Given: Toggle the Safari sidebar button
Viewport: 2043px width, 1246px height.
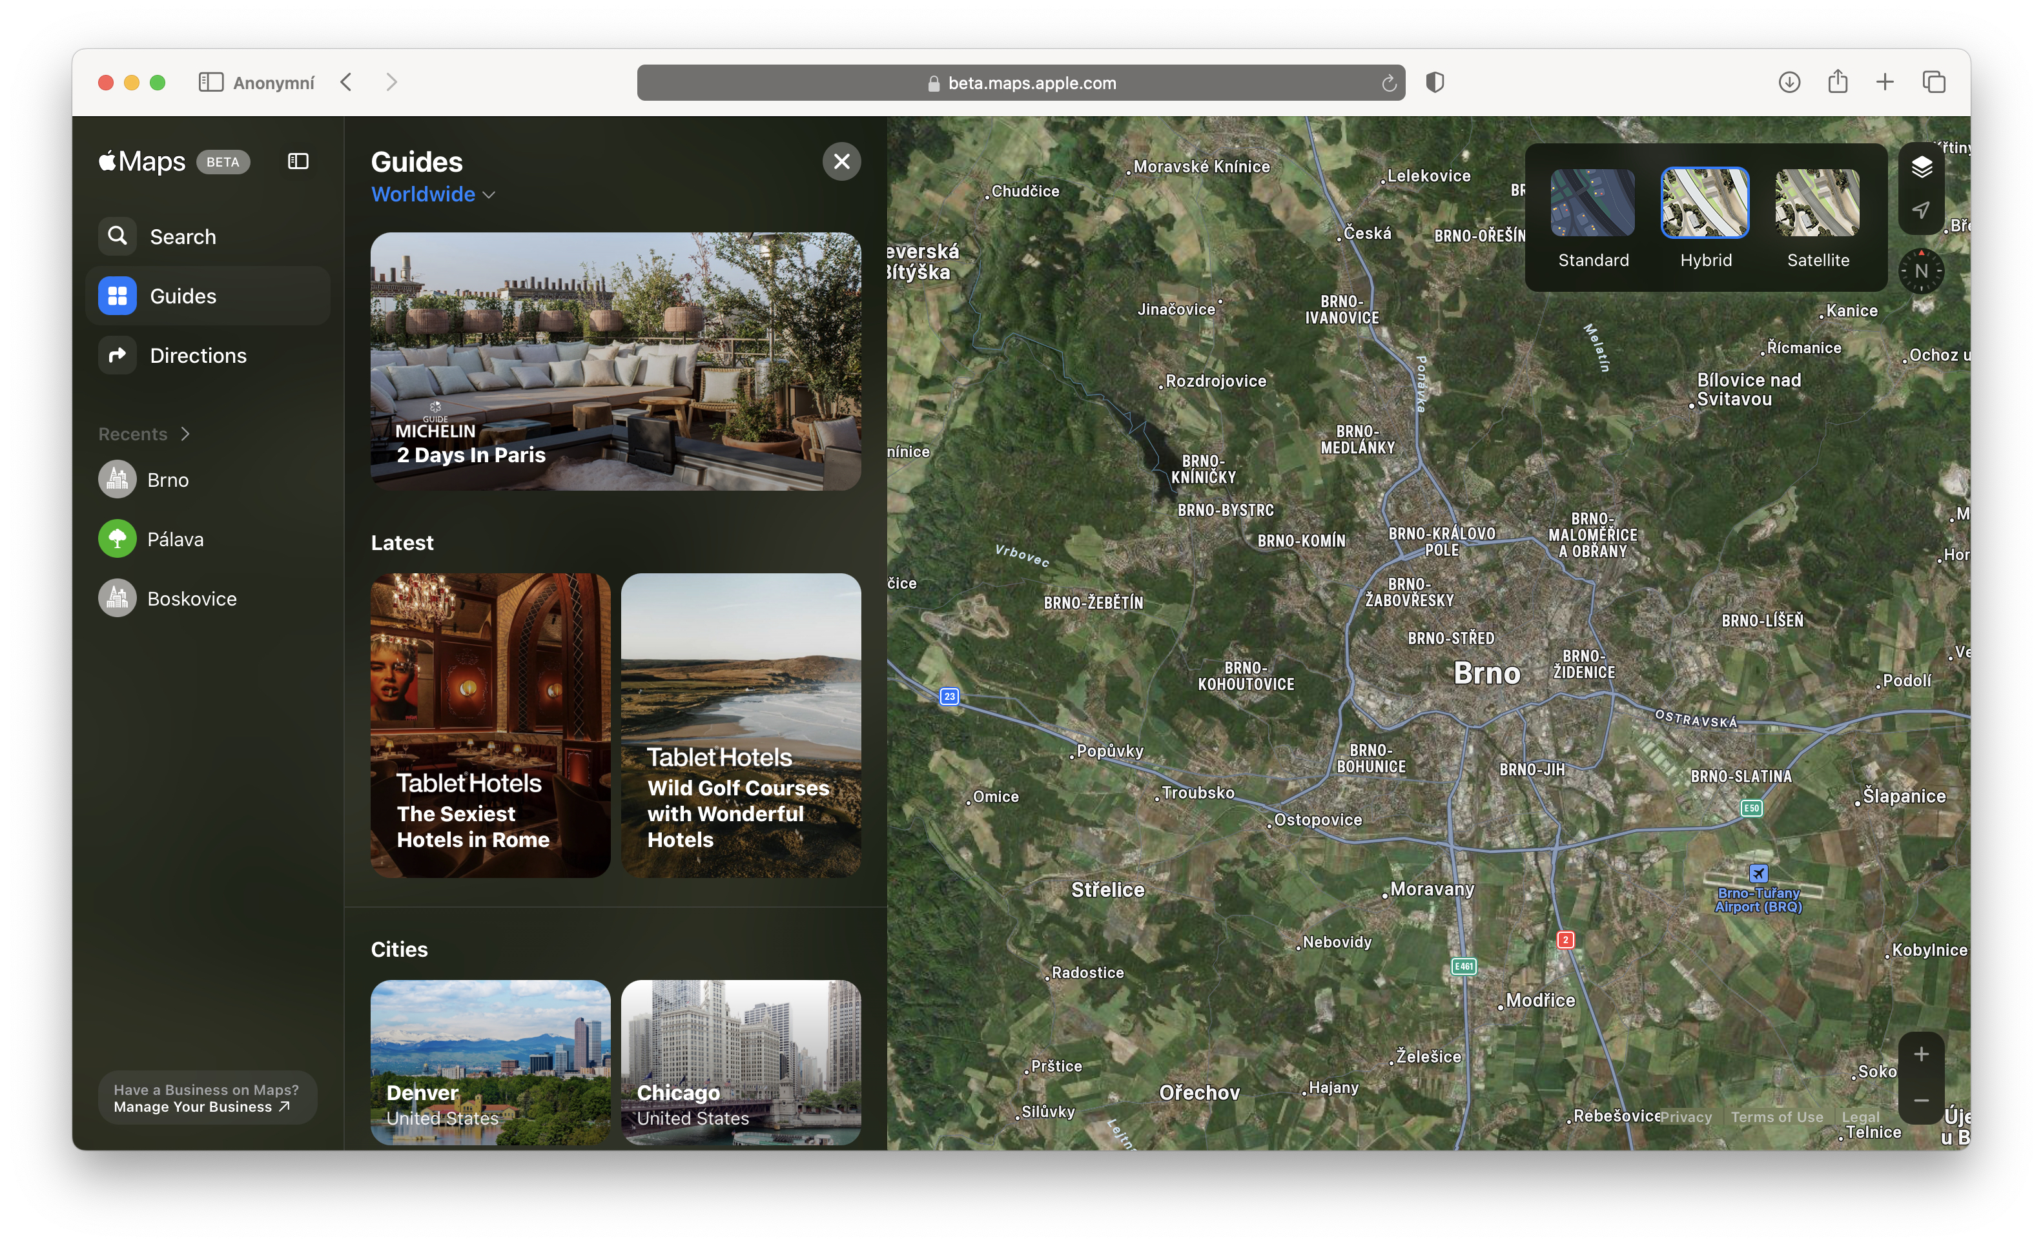Looking at the screenshot, I should coord(210,82).
